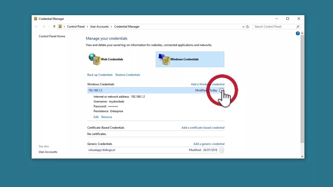Click the address bar safe icon
Viewport: 333px width, 187px height.
[x=60, y=26]
